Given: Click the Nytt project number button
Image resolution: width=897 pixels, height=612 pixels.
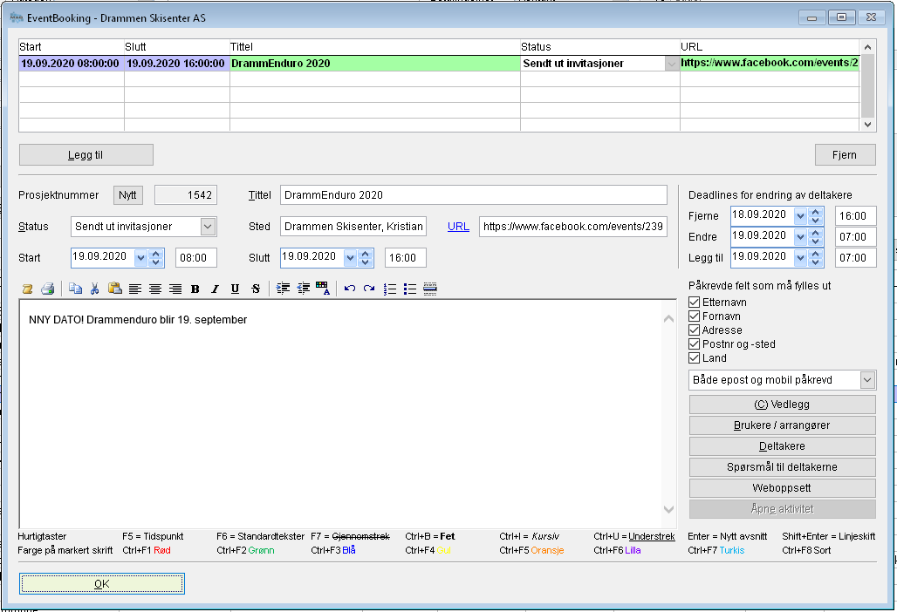Looking at the screenshot, I should tap(127, 195).
